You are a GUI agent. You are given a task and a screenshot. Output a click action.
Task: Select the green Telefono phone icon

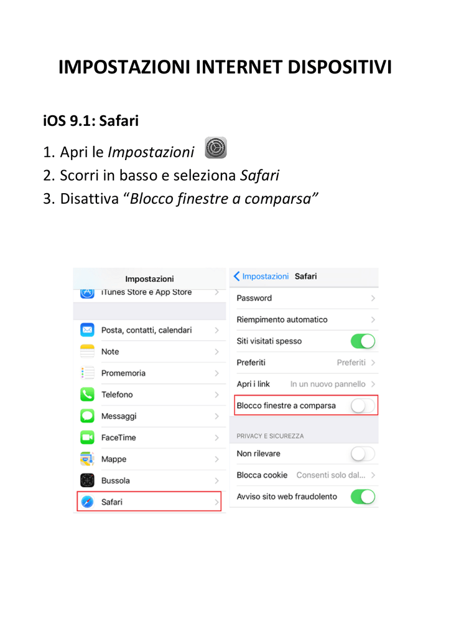click(87, 394)
